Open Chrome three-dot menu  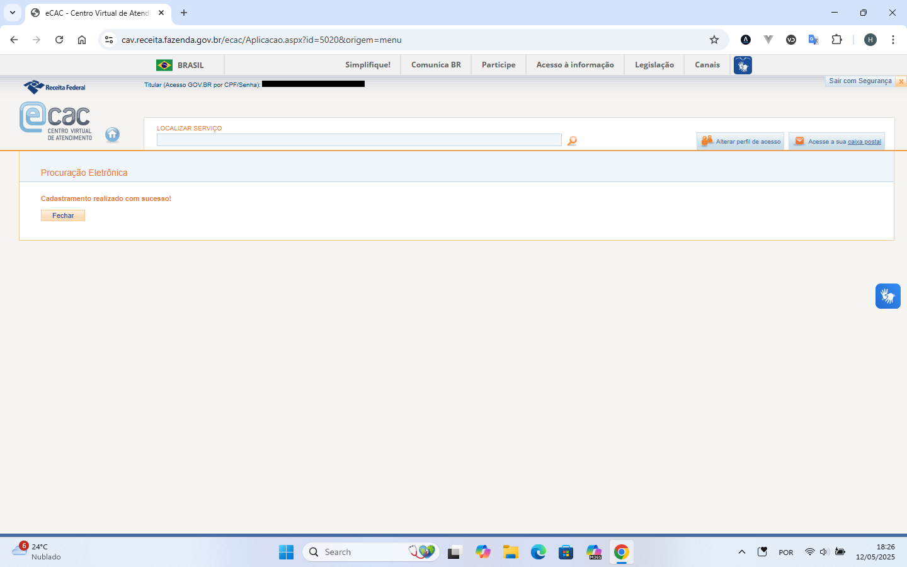893,40
